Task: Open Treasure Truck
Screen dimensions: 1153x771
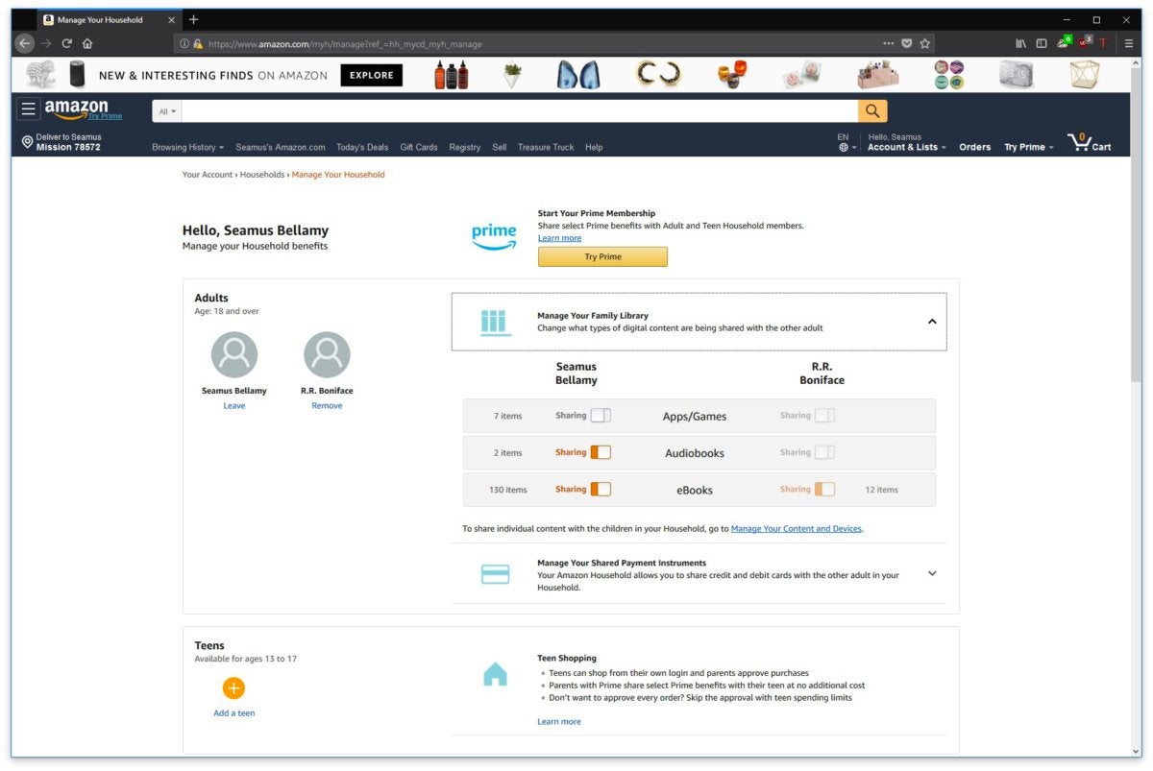Action: pos(546,147)
